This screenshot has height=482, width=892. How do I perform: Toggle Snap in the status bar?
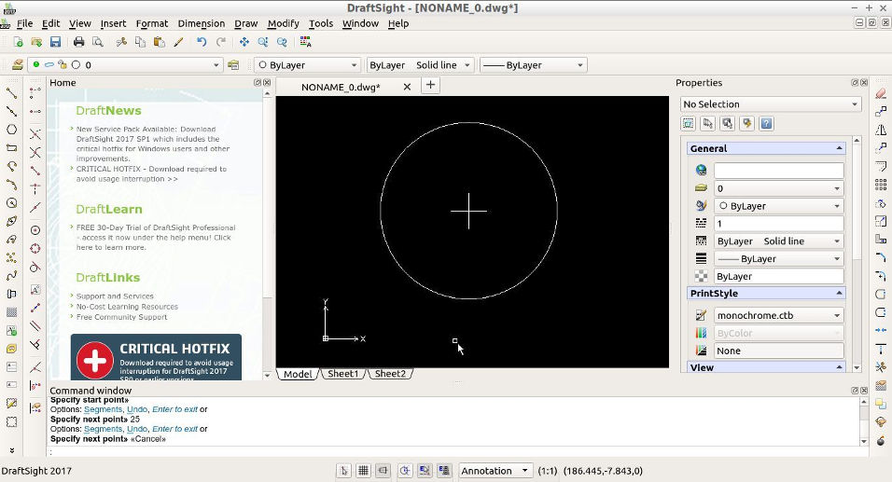(343, 471)
